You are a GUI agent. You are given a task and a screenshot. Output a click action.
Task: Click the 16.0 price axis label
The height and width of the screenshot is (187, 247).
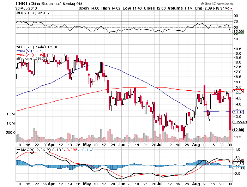coord(237,82)
